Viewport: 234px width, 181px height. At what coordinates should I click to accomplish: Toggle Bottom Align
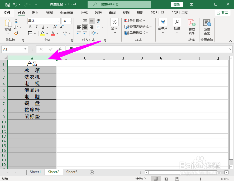(x=92, y=21)
